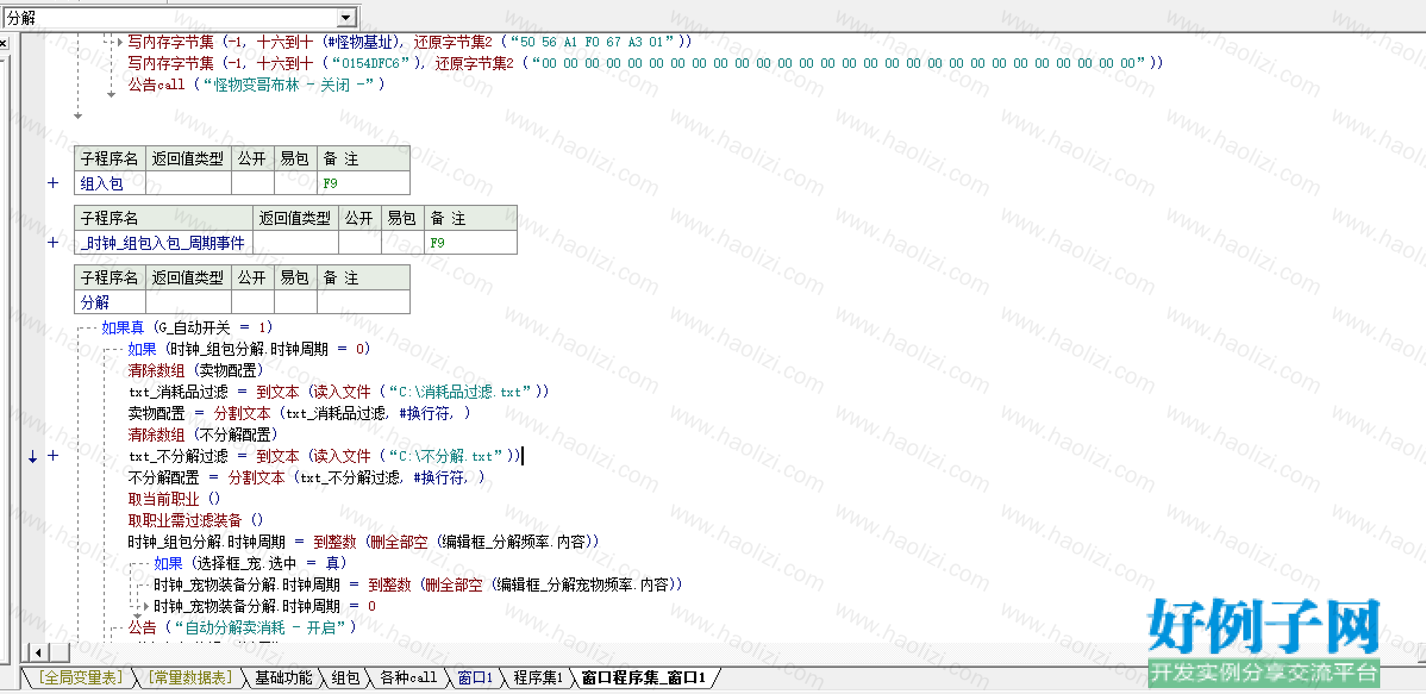Click F9 remark of _时钟_组包入包_周期事件
1426x694 pixels.
(x=470, y=243)
